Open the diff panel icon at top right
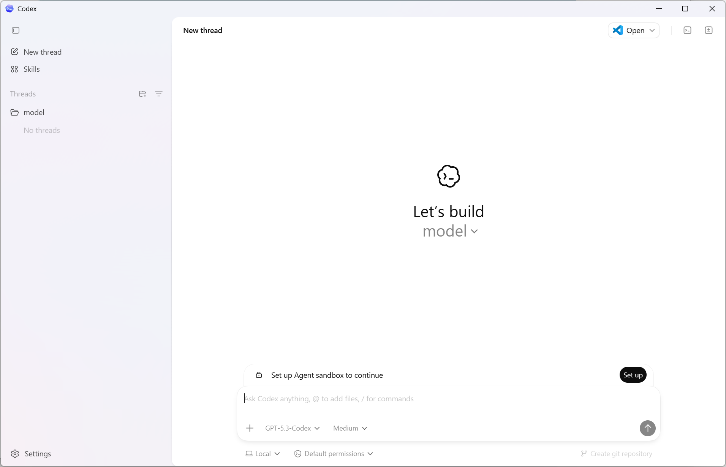Viewport: 726px width, 467px height. click(709, 30)
